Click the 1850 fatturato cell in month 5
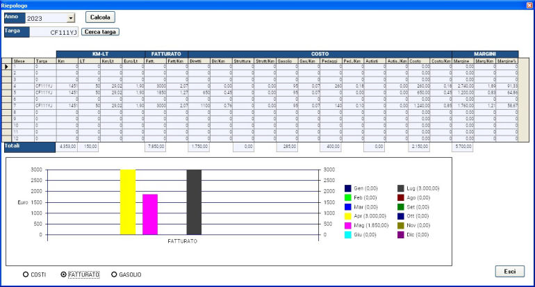 [155, 92]
